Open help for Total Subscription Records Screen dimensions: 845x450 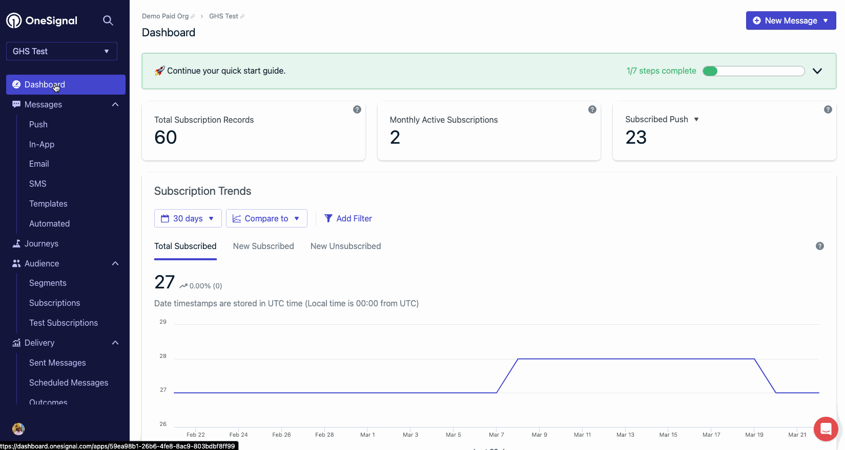[357, 109]
